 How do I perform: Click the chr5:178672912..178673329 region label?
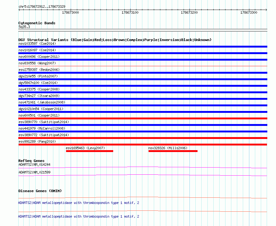pyautogui.click(x=42, y=7)
